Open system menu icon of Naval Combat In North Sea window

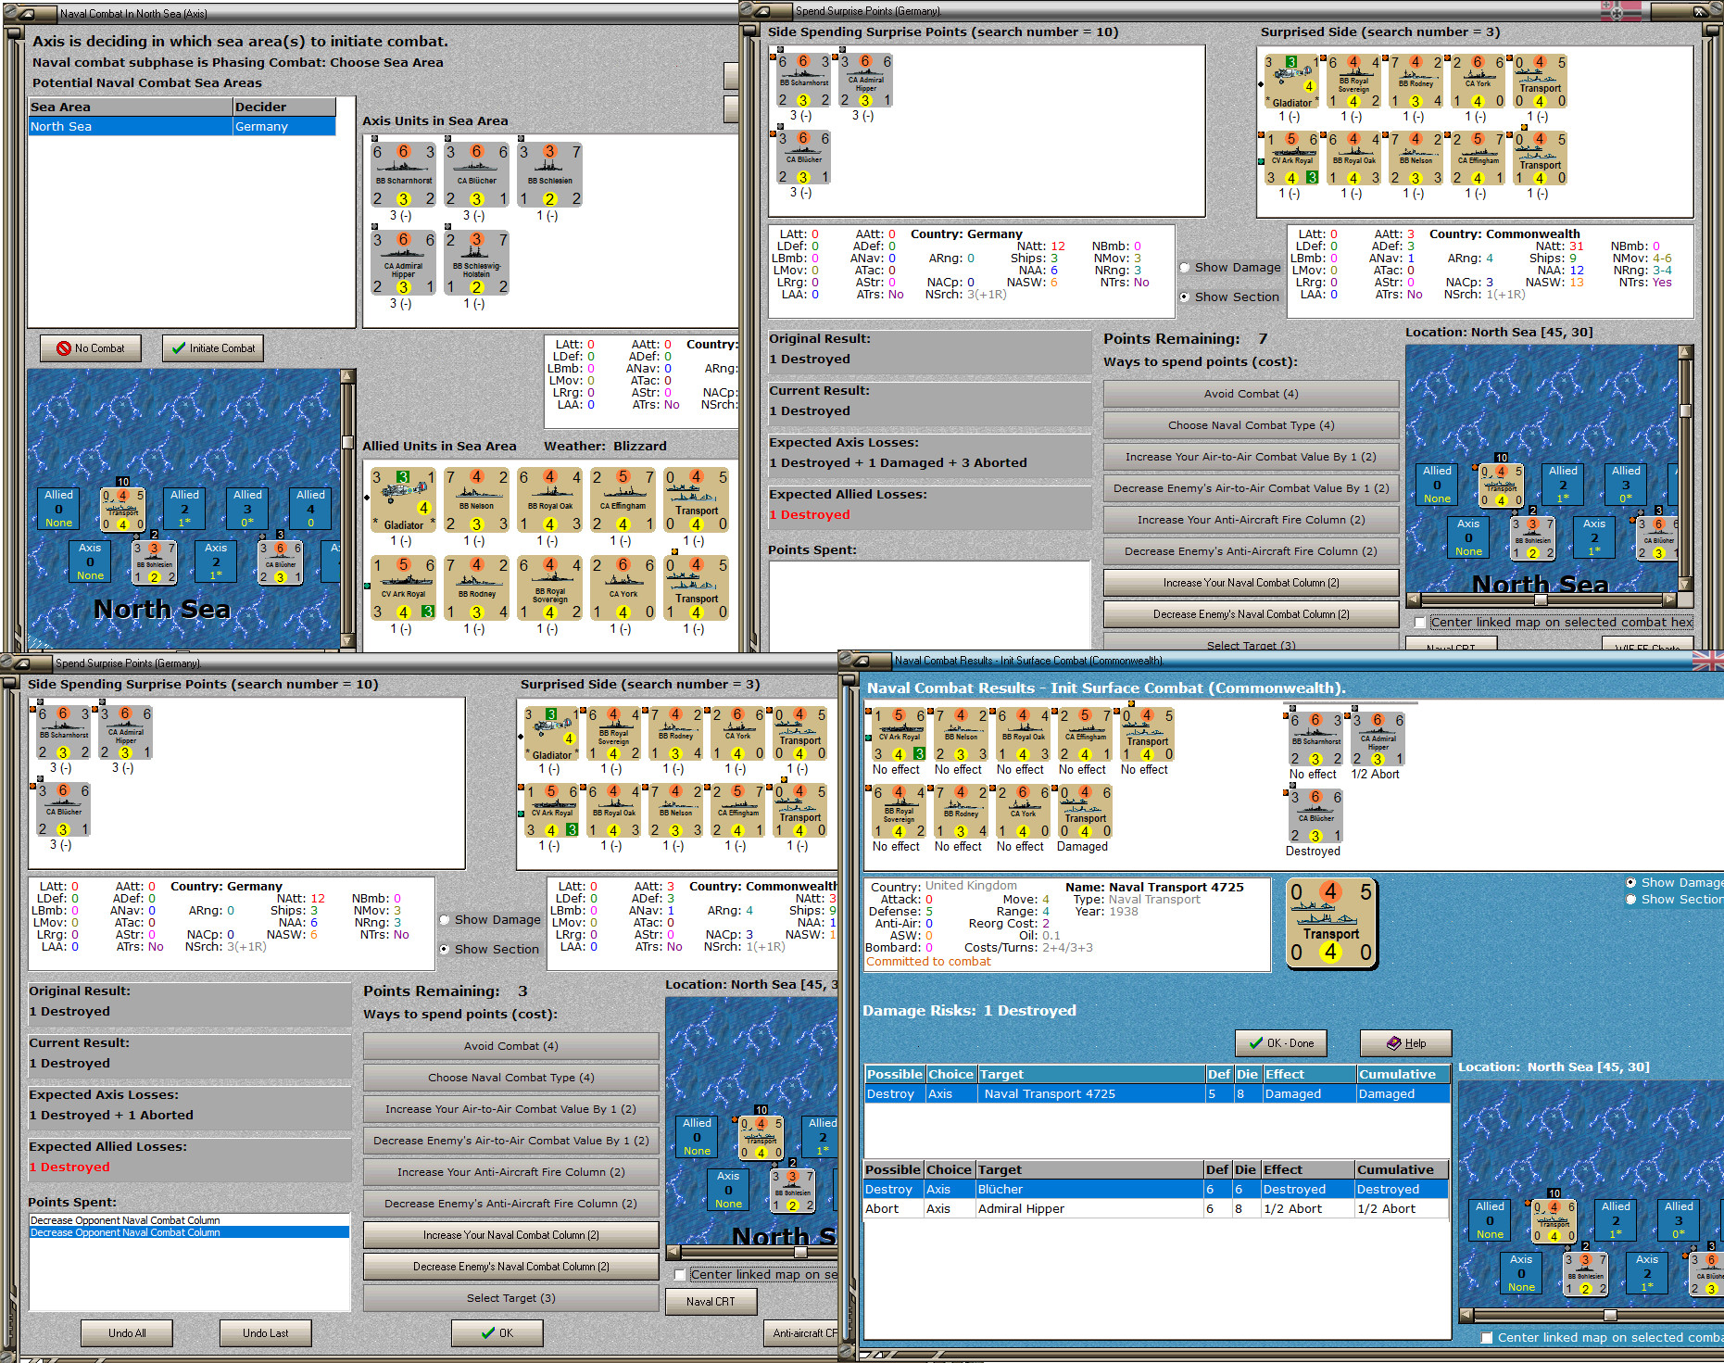25,14
